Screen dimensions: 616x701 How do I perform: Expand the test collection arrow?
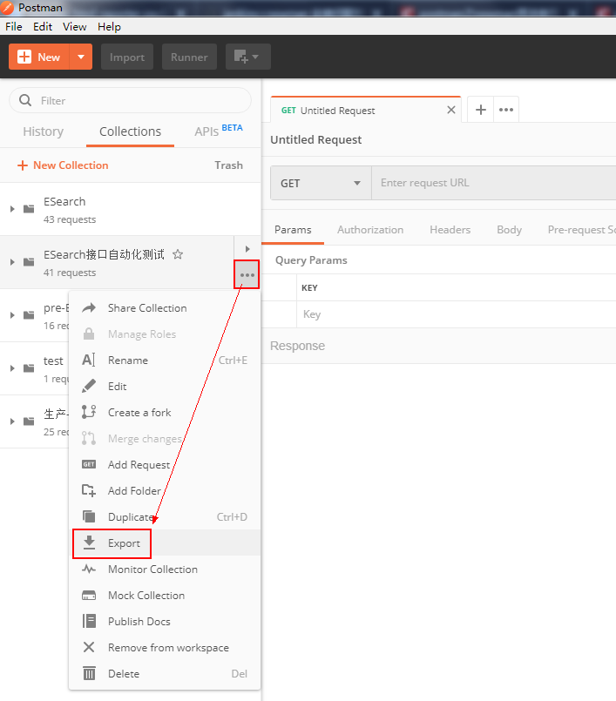[x=12, y=368]
